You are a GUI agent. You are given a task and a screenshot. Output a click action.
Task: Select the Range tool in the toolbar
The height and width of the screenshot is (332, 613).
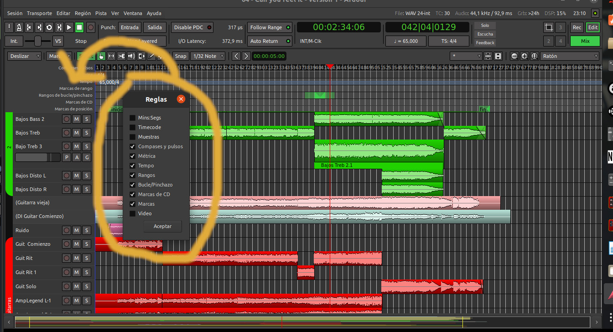click(111, 56)
